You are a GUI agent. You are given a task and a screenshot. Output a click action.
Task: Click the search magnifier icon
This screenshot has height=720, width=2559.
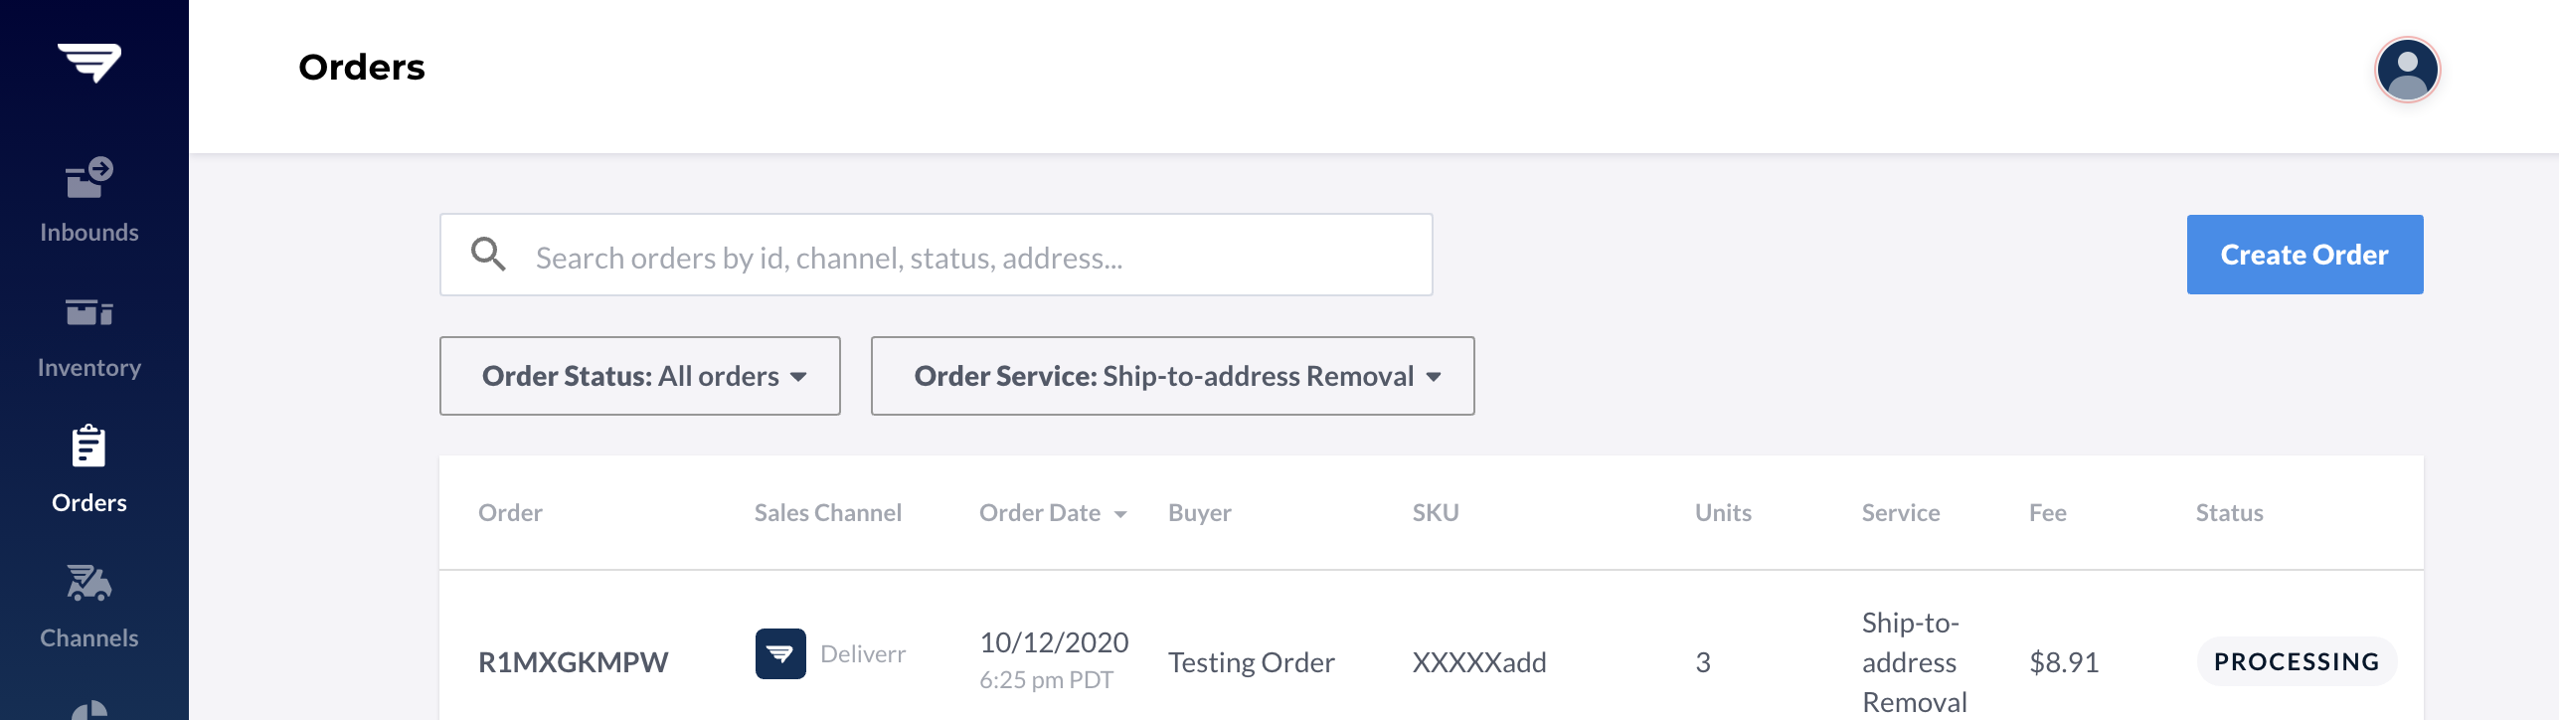pos(488,254)
